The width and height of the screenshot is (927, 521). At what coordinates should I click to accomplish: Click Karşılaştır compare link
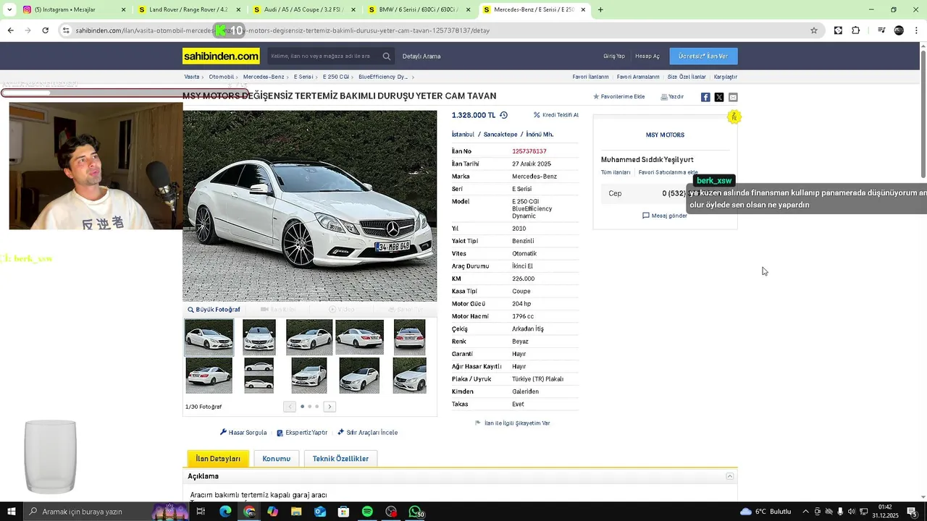click(x=726, y=77)
